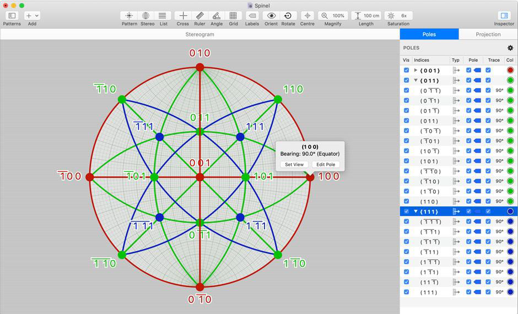Screen dimensions: 518x314
Task: Click the Centre tool icon
Action: (x=307, y=15)
